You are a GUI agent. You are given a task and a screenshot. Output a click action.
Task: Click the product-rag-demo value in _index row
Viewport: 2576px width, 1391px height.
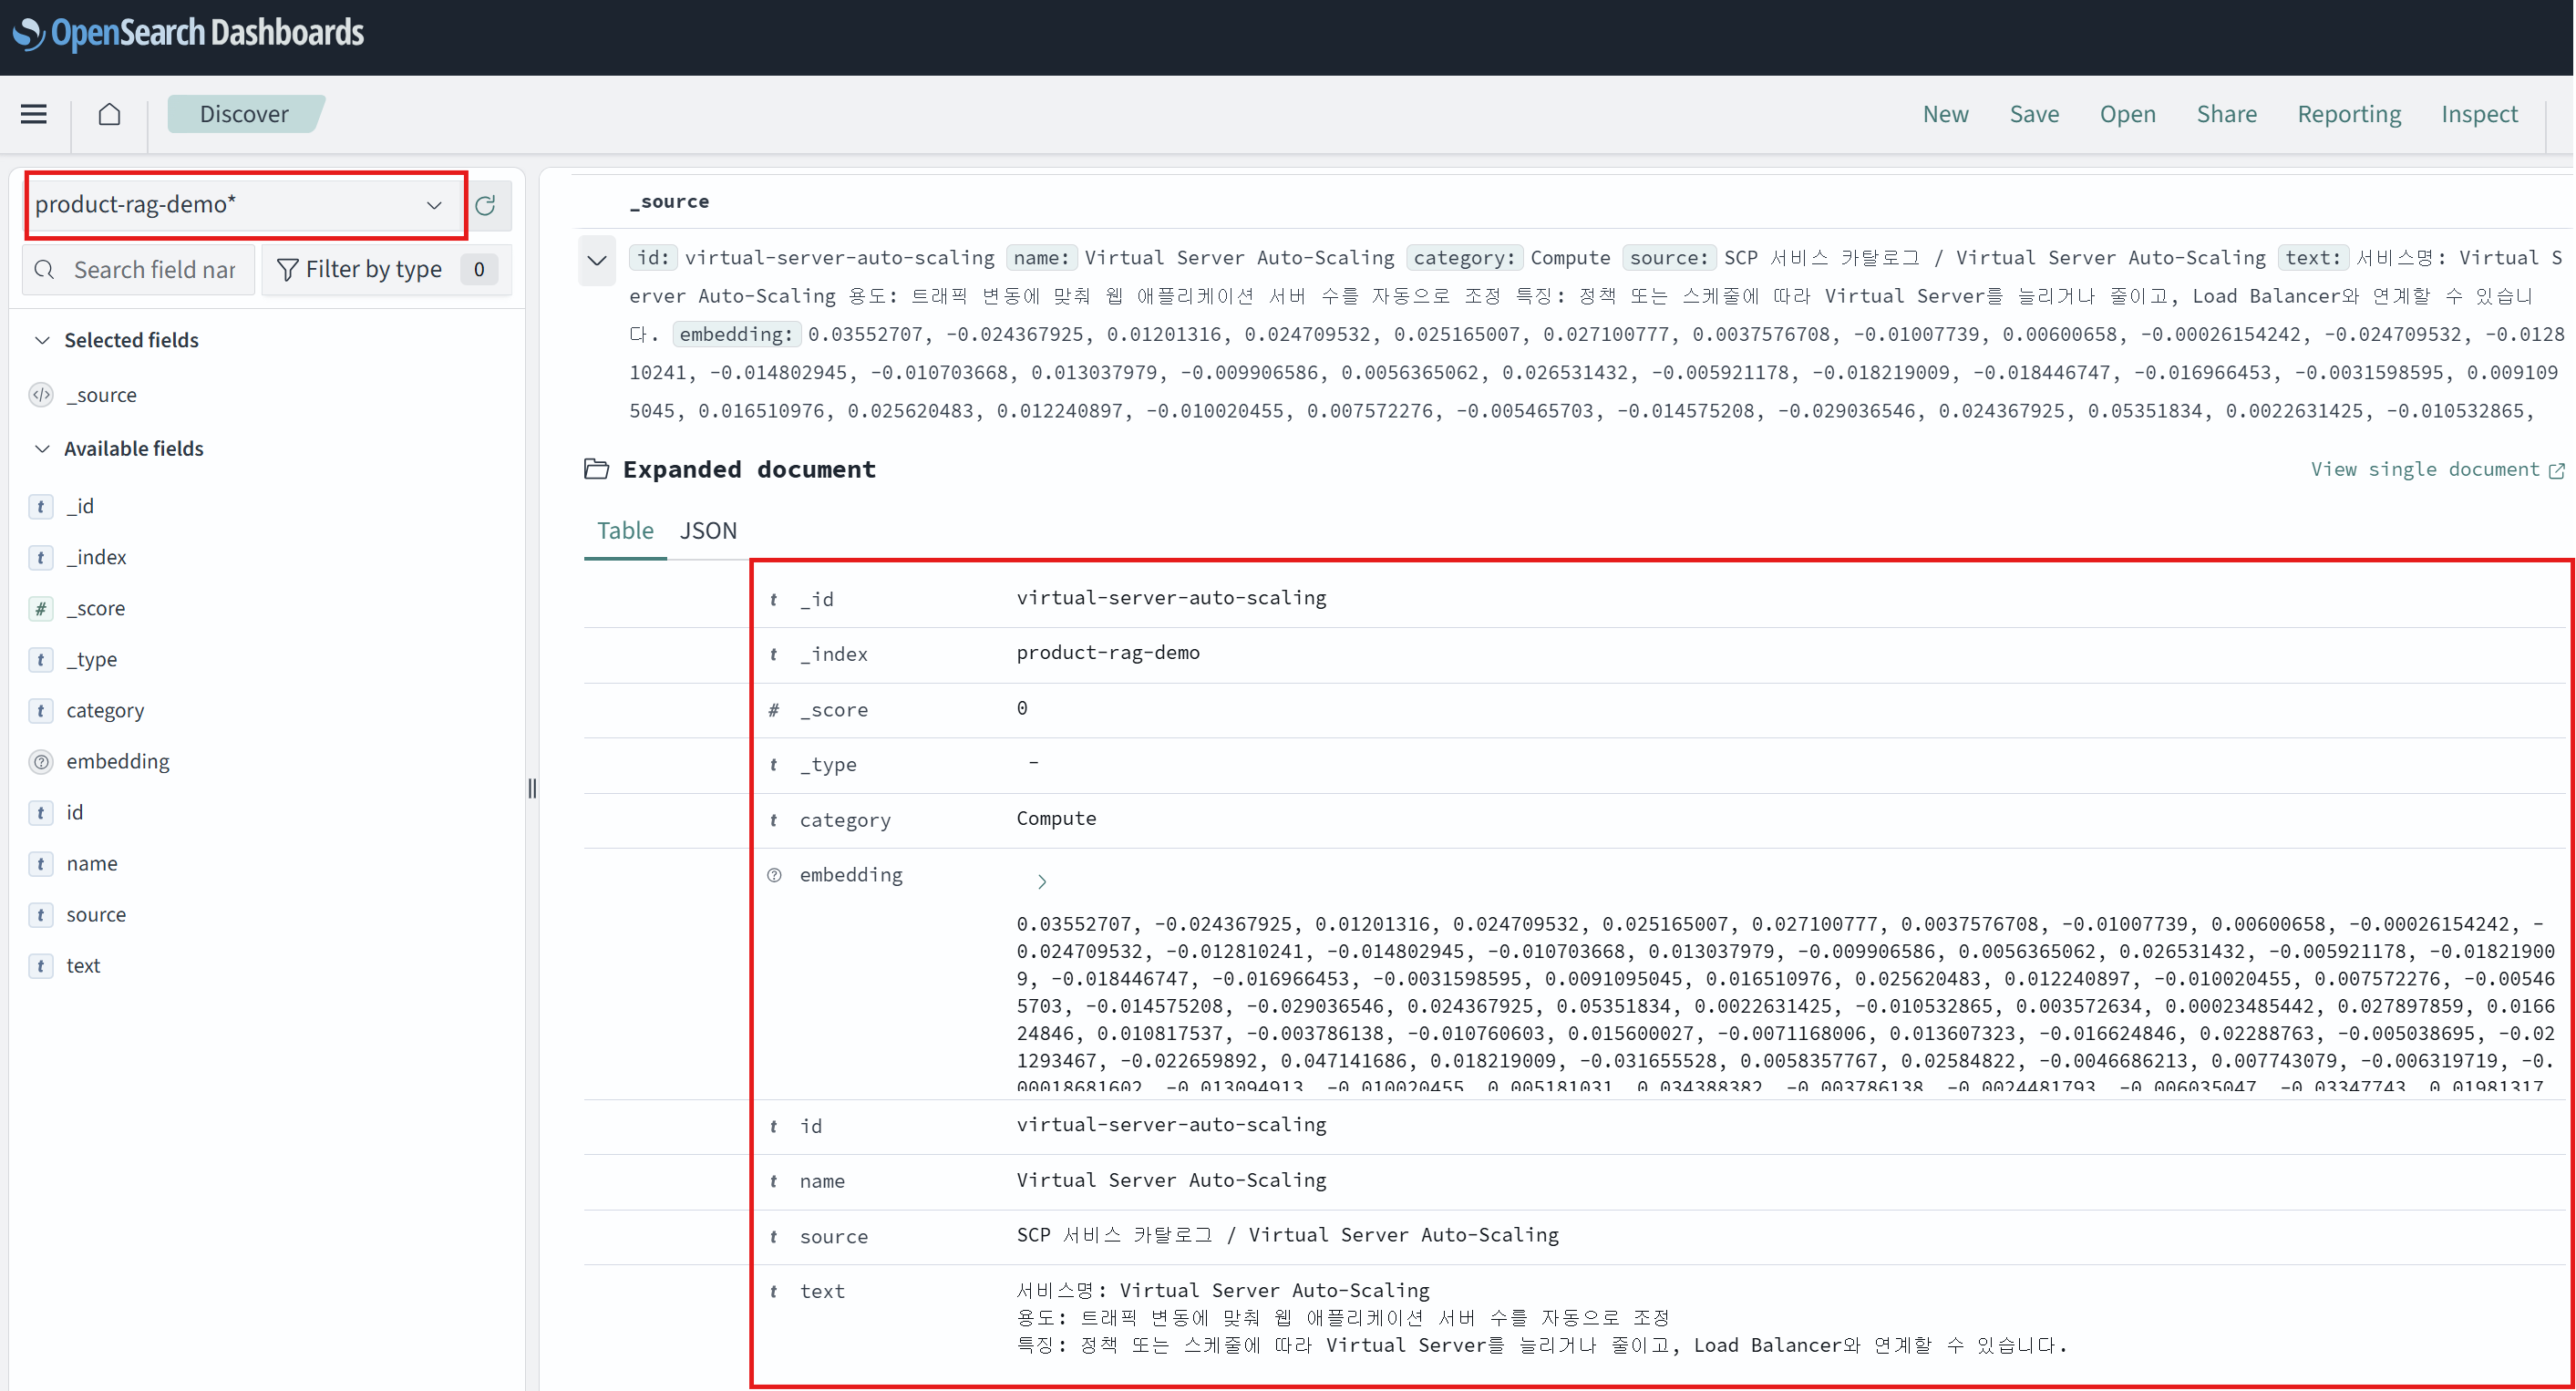click(x=1108, y=653)
